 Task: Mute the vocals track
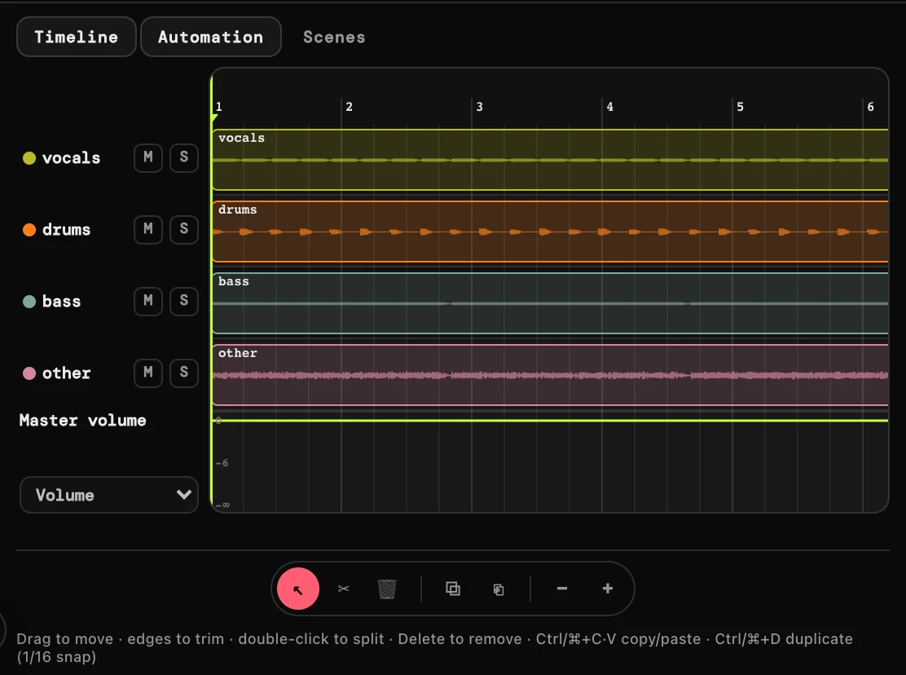click(x=148, y=157)
